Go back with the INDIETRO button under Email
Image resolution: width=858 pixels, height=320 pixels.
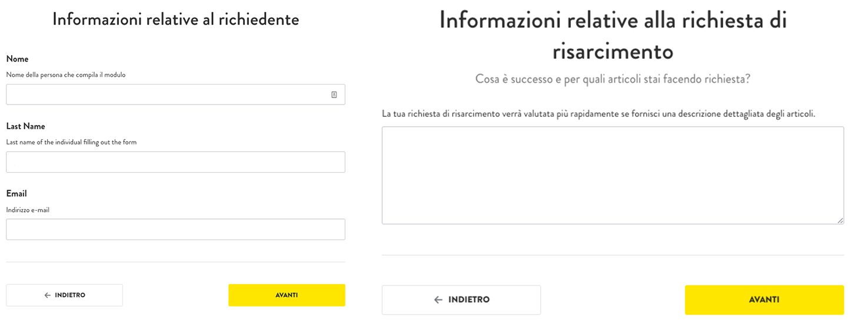(65, 295)
